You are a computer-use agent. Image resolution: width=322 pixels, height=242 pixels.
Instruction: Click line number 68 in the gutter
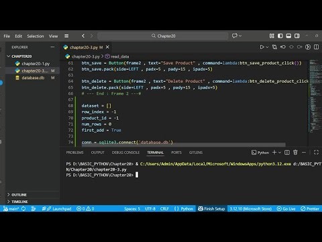coord(70,106)
